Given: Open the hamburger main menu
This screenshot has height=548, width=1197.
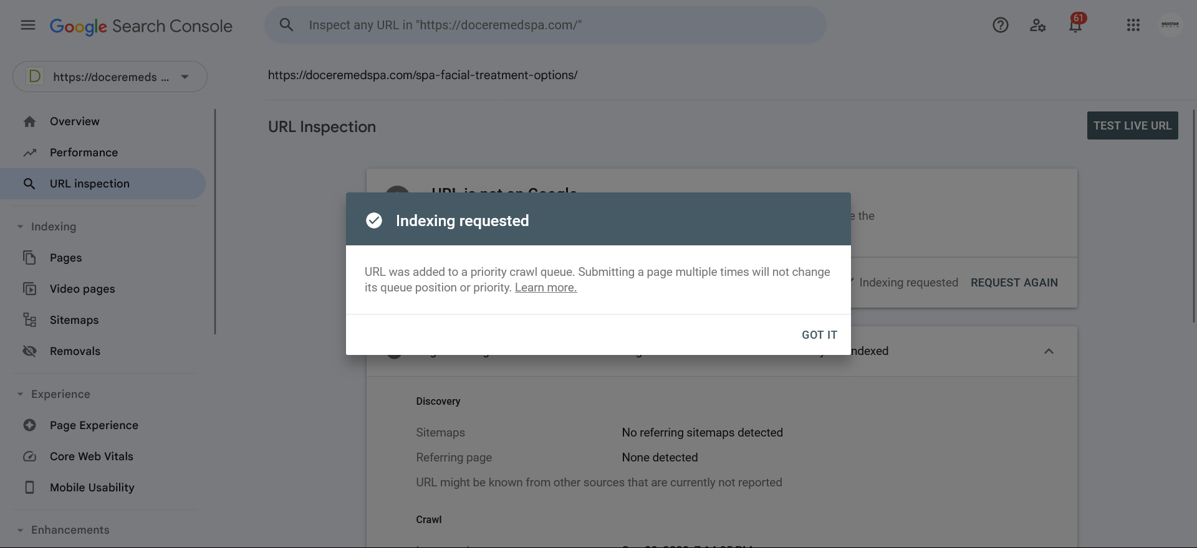Looking at the screenshot, I should (x=28, y=25).
